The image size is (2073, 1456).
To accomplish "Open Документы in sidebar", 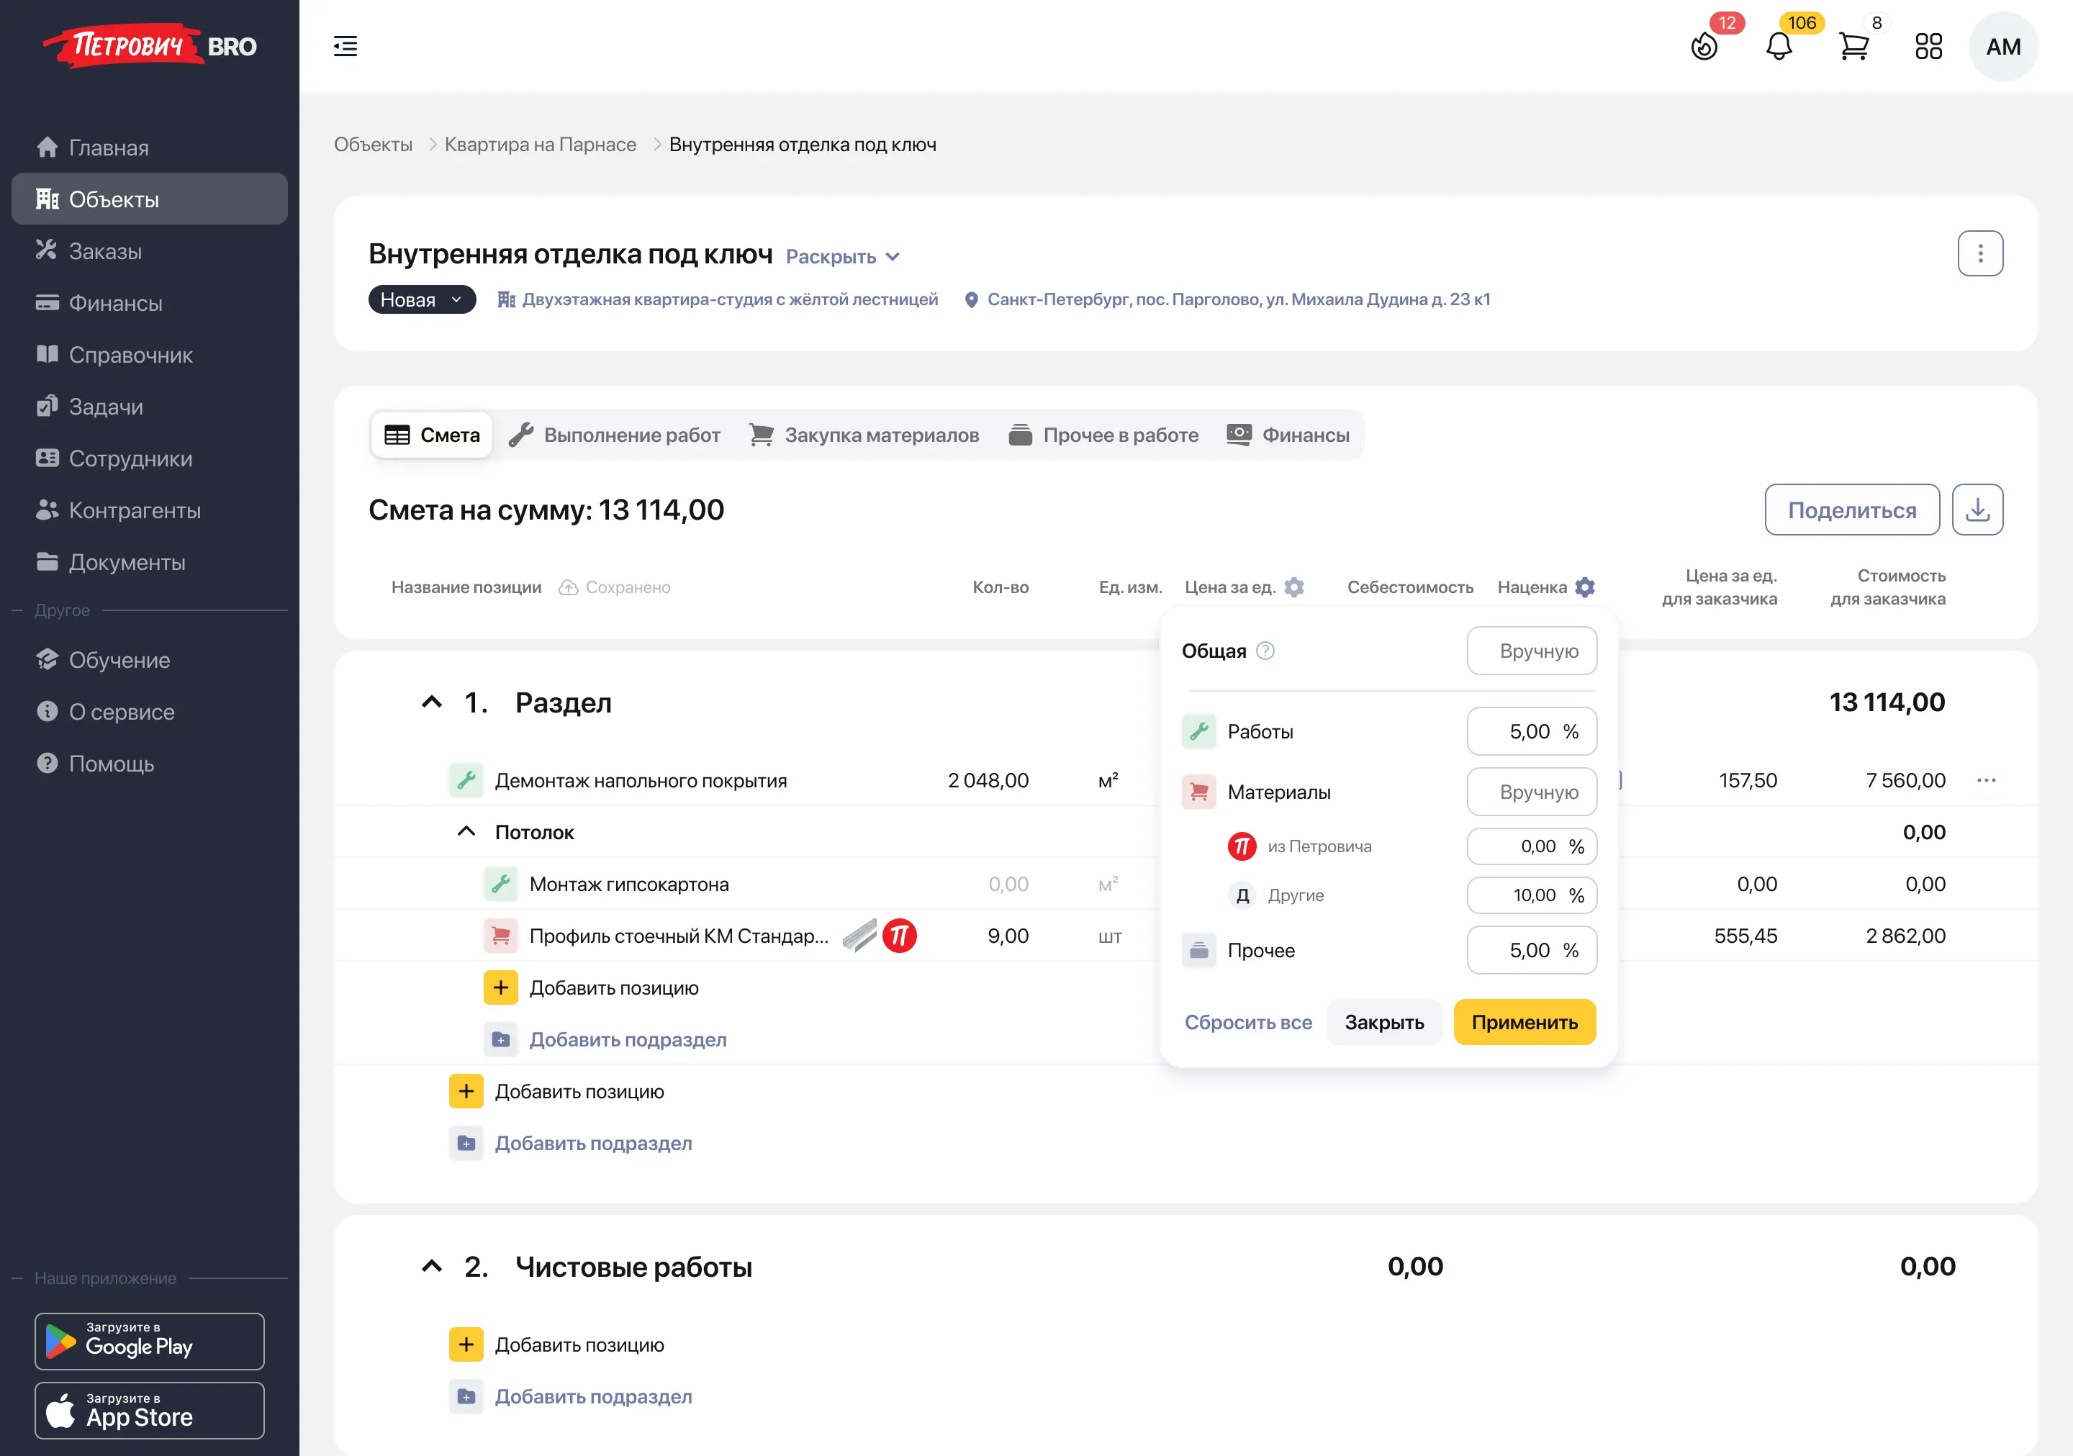I will 150,562.
